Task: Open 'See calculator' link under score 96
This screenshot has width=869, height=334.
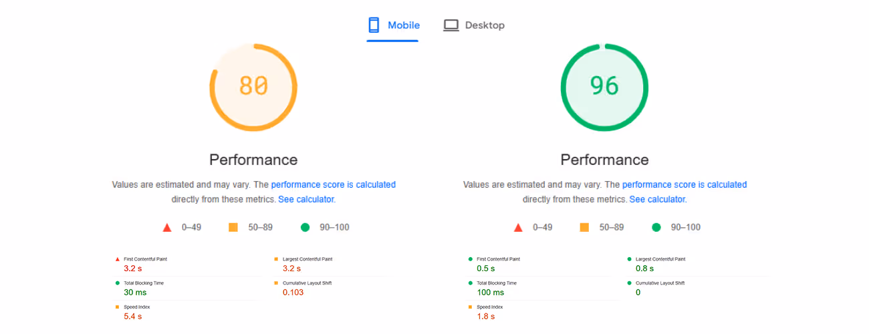Action: click(657, 199)
